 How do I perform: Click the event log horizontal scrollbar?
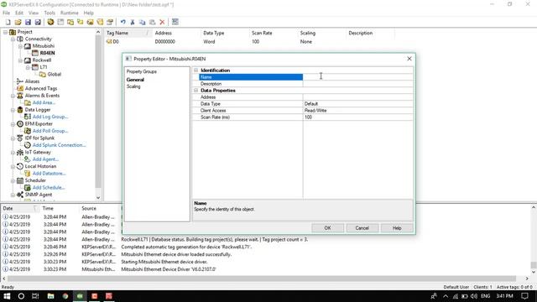[x=262, y=279]
